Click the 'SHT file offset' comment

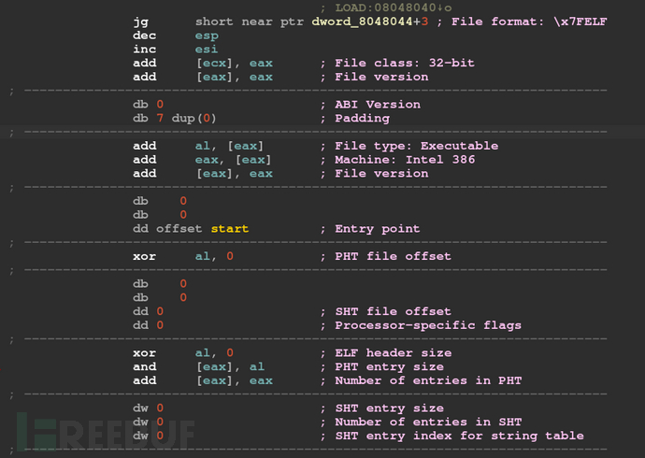coord(393,311)
